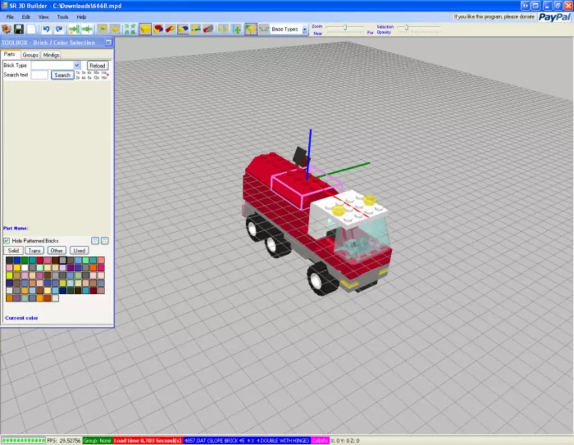The width and height of the screenshot is (574, 445).
Task: Click the Search text input field
Action: pos(39,75)
